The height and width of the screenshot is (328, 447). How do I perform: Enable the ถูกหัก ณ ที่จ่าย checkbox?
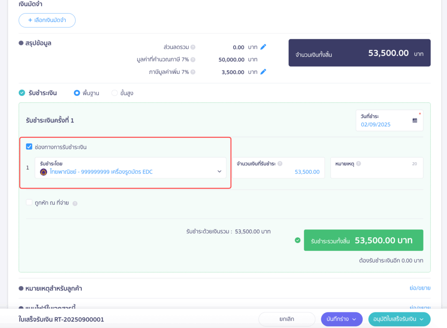(29, 202)
